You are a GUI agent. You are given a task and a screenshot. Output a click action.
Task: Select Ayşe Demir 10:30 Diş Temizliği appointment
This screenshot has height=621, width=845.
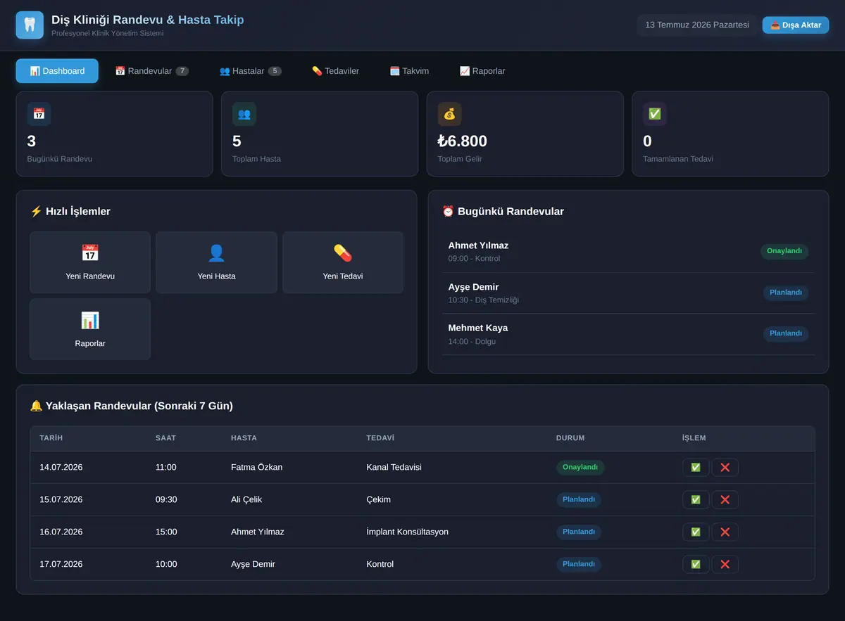coord(628,293)
